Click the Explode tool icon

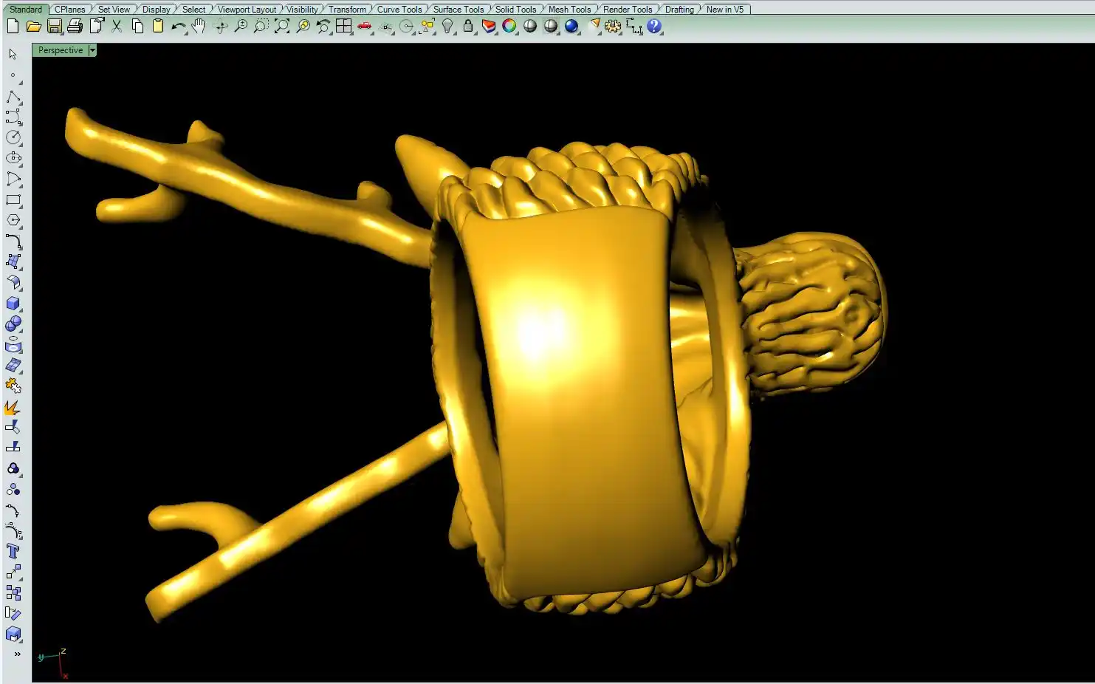pos(13,407)
